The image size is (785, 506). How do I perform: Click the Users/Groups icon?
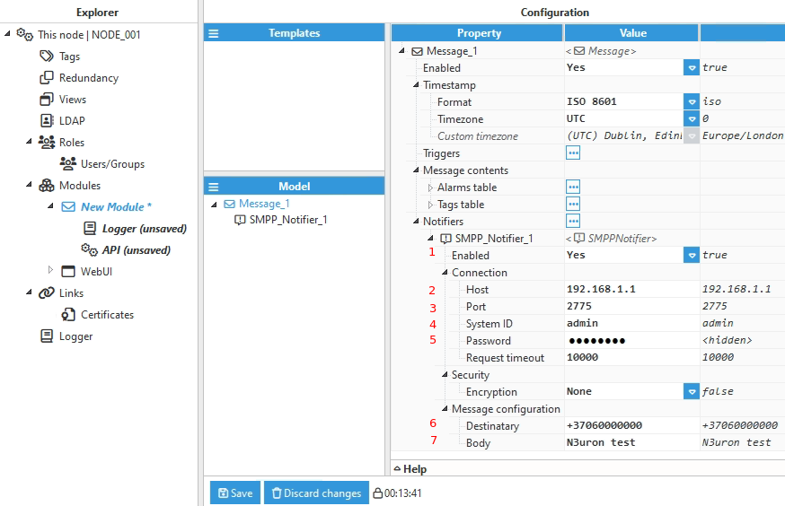coord(68,164)
